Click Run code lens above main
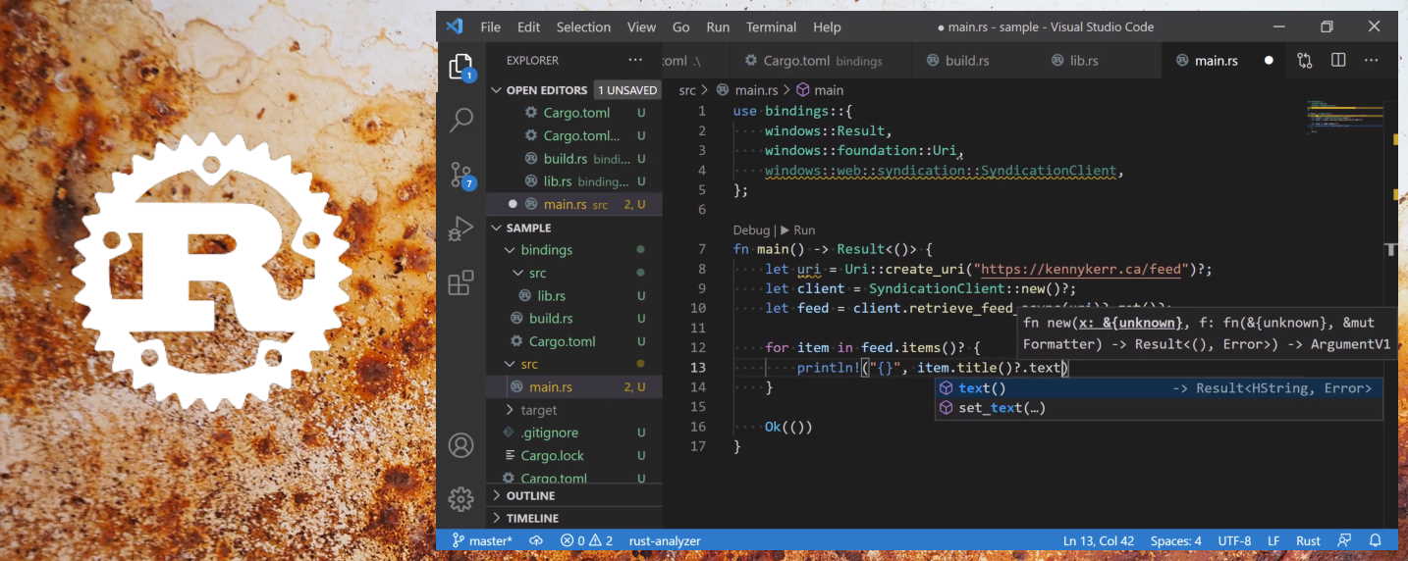Screen dimensions: 1408x561 (x=798, y=229)
